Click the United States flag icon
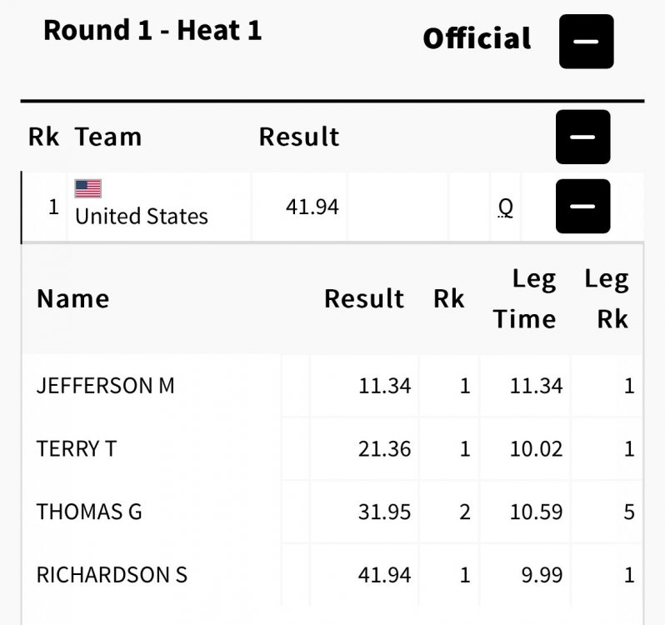This screenshot has height=625, width=665. pos(87,188)
